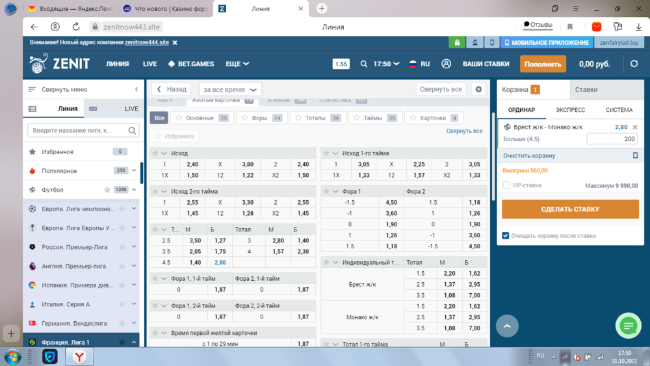Favorite the Исход 2-го тайма market star
The image size is (650, 366).
pos(155,192)
